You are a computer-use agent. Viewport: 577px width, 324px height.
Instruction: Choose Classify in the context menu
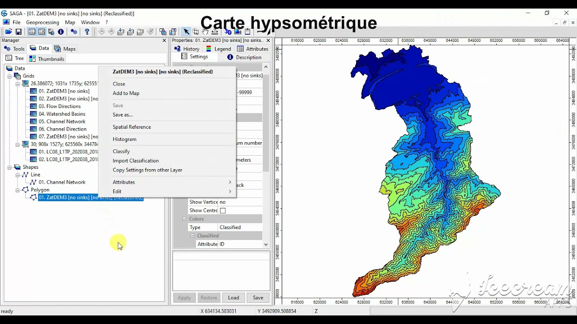click(x=121, y=151)
